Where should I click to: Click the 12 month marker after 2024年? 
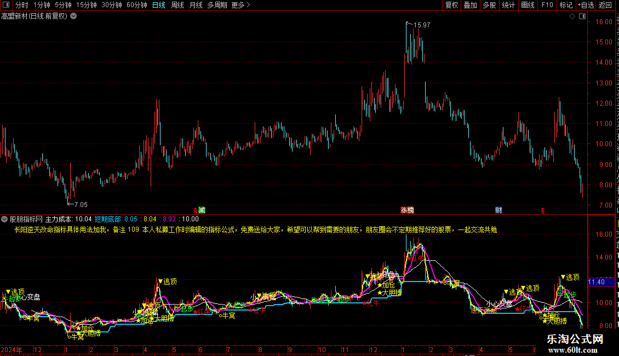(x=38, y=349)
